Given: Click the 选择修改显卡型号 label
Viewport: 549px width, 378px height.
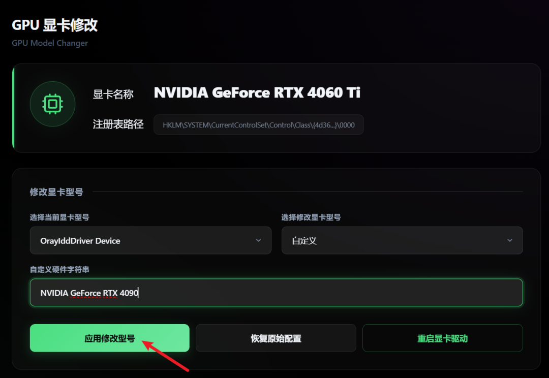Looking at the screenshot, I should [x=311, y=217].
